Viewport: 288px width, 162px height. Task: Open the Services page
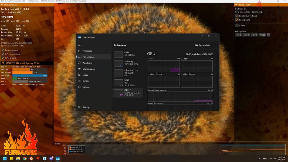click(86, 87)
